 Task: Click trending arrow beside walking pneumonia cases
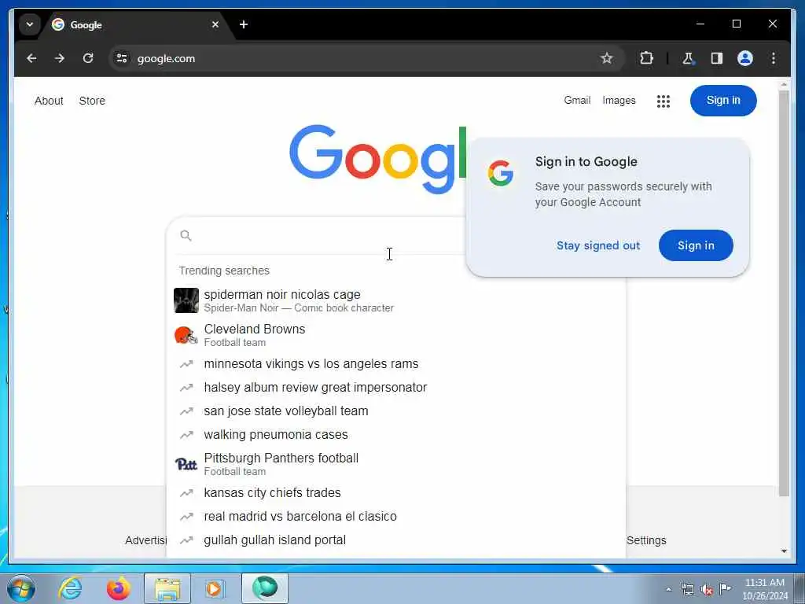(186, 435)
